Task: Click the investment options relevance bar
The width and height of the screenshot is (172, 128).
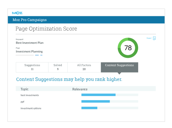Action: (110, 108)
